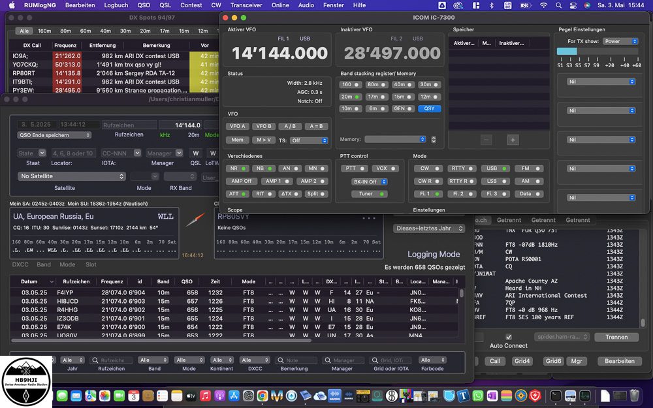The height and width of the screenshot is (408, 653).
Task: Select the 20m tab in DX Spots
Action: 146,31
